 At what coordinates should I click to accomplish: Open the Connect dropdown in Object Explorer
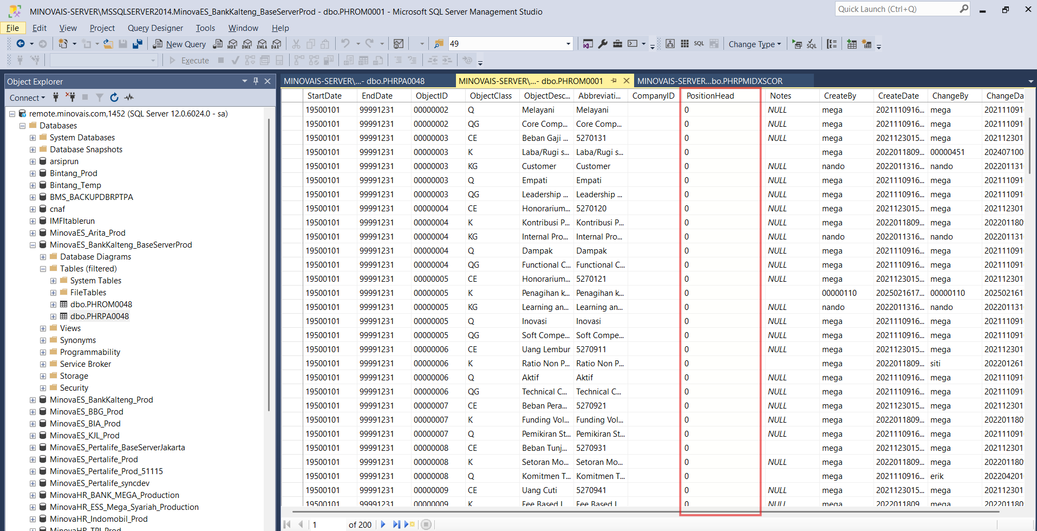[x=27, y=98]
